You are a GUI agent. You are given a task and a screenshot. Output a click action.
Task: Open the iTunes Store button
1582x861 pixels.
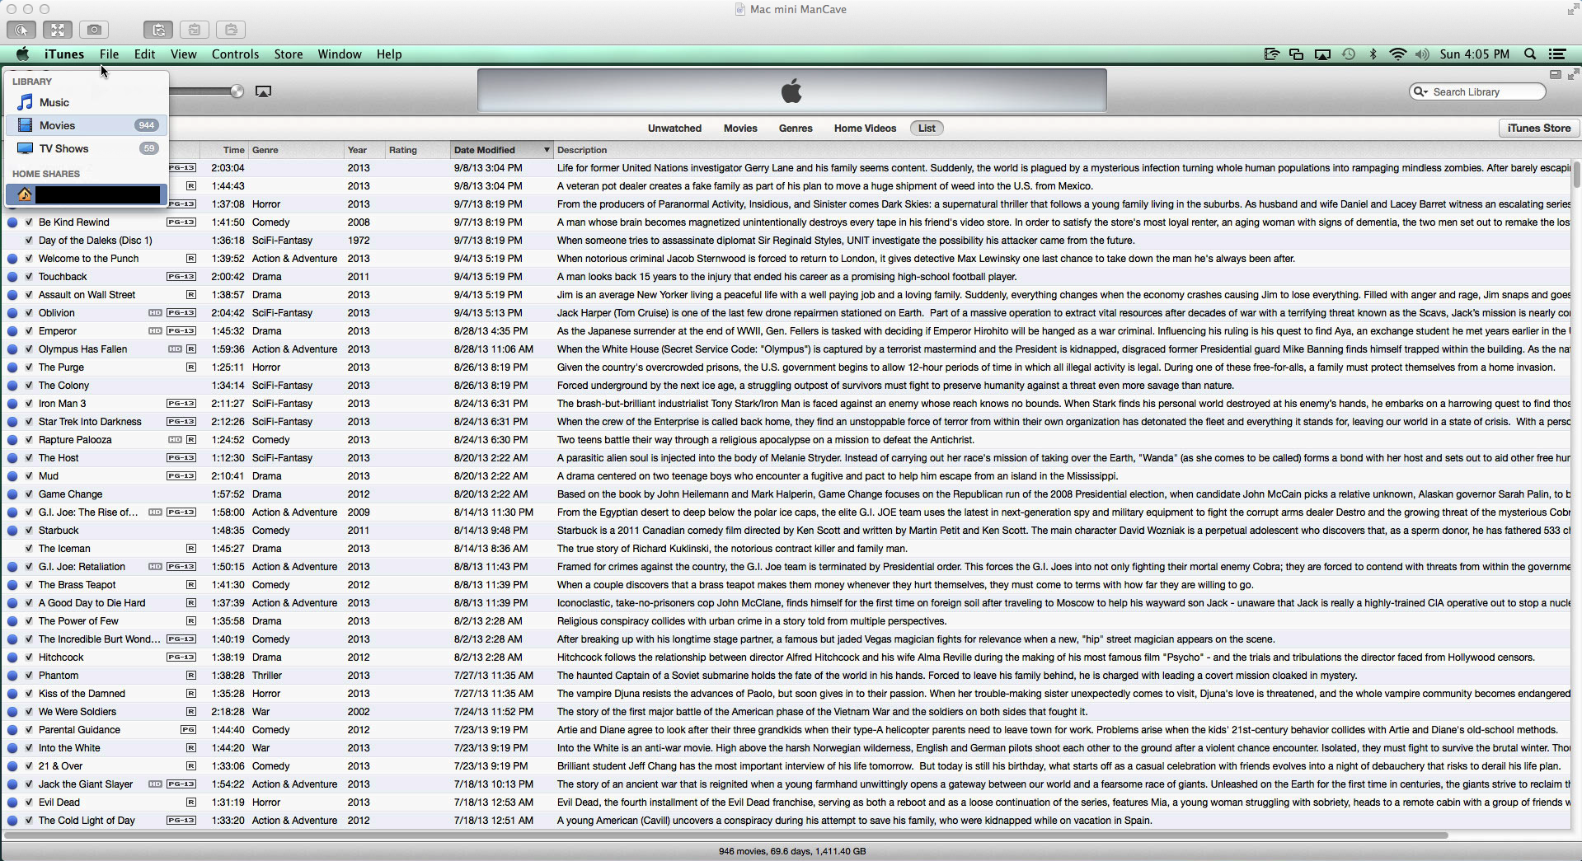[1538, 129]
